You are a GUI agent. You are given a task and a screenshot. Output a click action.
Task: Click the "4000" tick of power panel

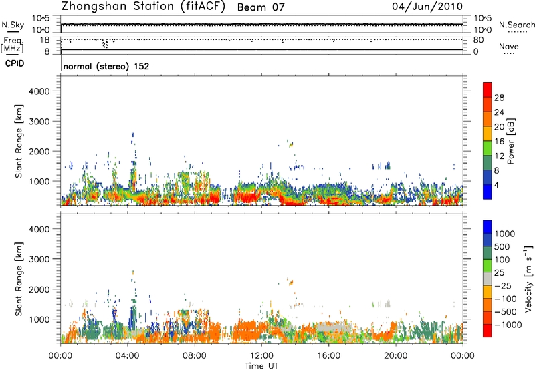pyautogui.click(x=39, y=91)
